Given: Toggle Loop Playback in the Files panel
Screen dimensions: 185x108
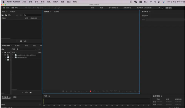Looking at the screenshot, I should click(21, 41).
